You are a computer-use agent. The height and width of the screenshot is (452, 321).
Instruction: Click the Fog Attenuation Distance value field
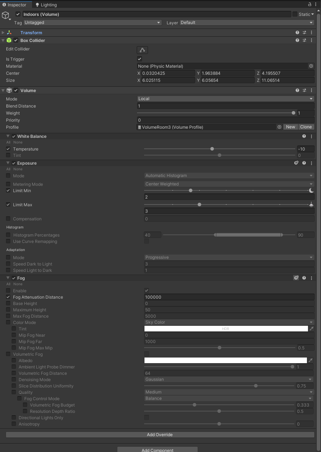click(229, 297)
